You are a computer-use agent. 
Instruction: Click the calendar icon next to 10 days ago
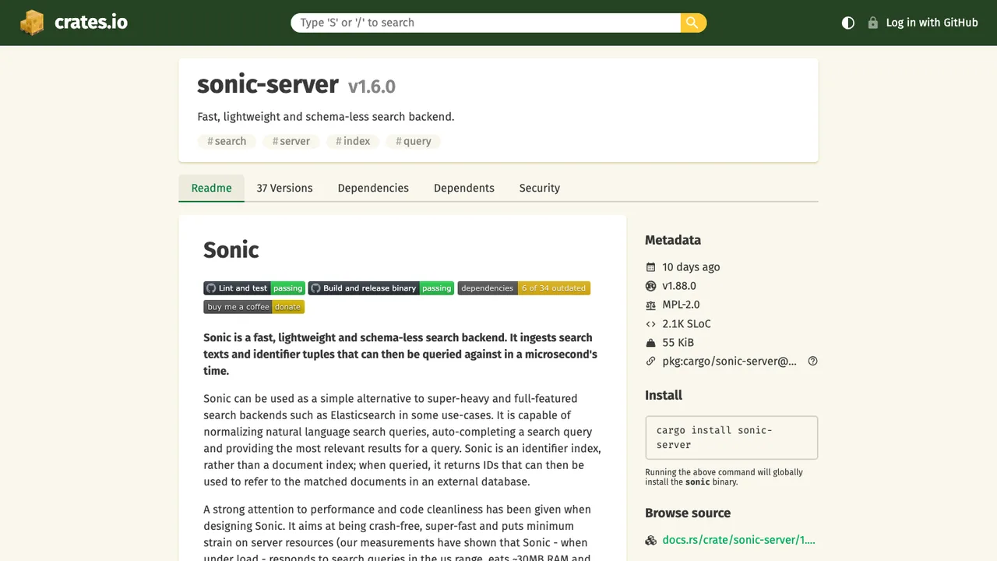click(651, 267)
